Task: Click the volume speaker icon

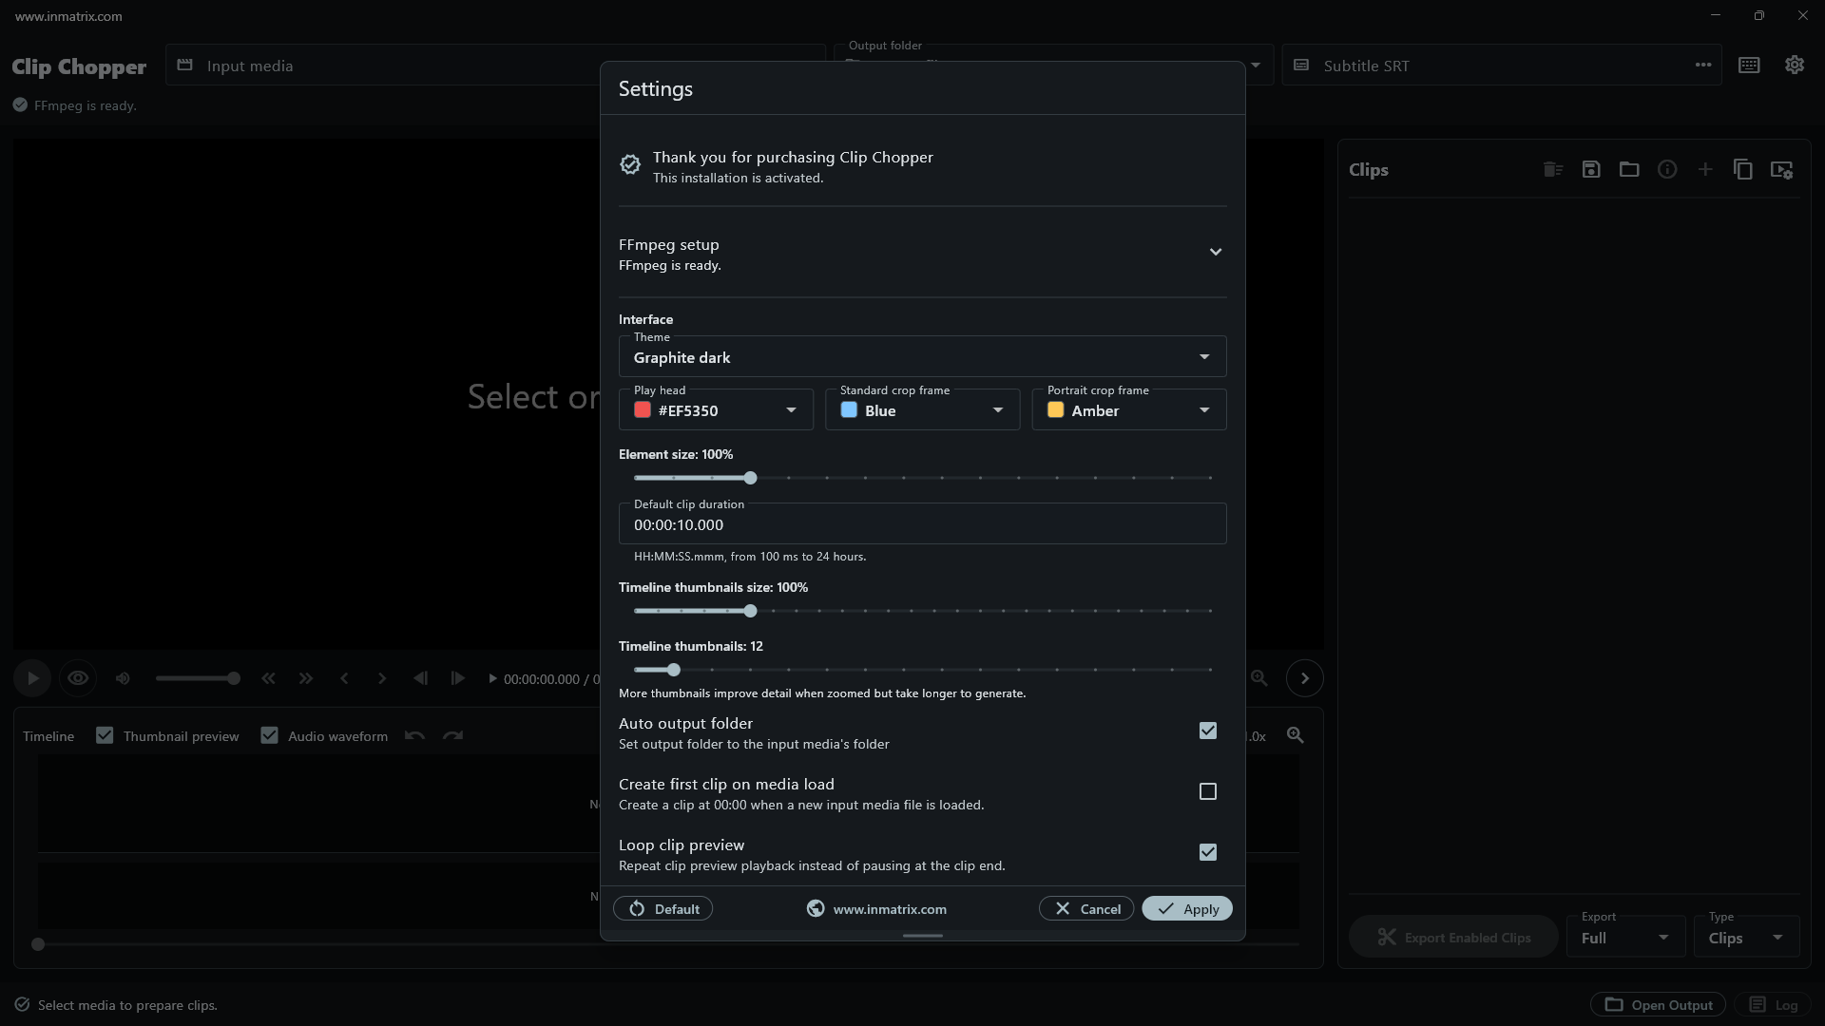Action: click(123, 678)
